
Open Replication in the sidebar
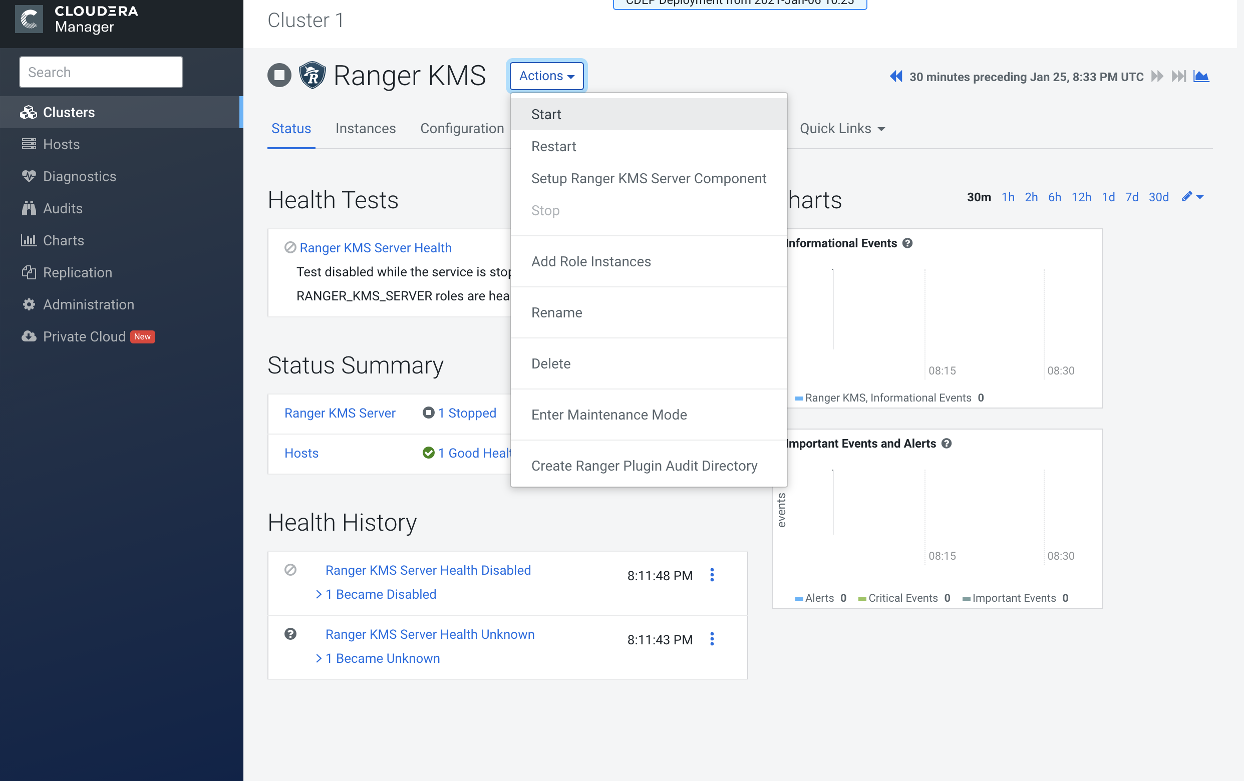point(121,272)
